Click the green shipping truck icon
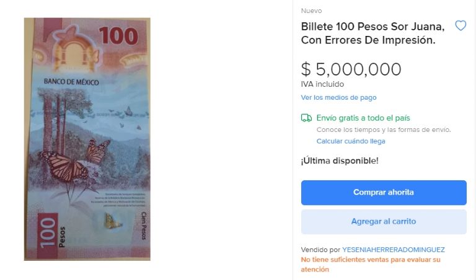The height and width of the screenshot is (280, 476). 306,118
